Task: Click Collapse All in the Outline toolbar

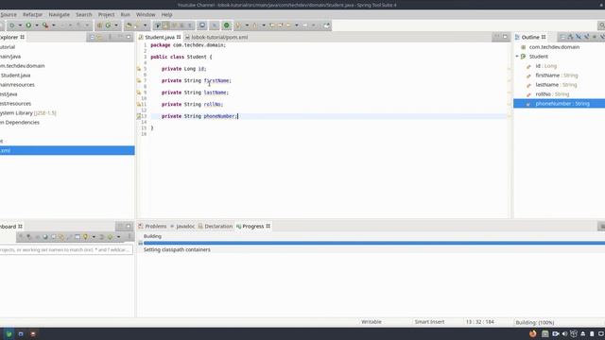Action: tap(562, 37)
